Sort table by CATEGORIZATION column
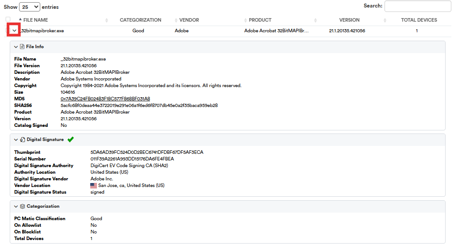Screen dimensions: 454x248 point(140,20)
